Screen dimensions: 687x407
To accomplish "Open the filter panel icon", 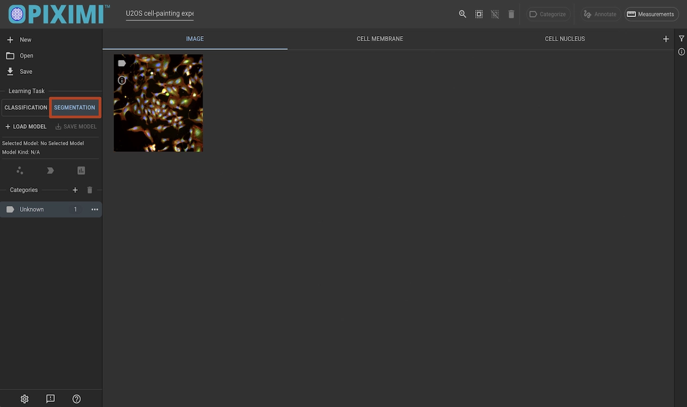I will click(x=681, y=38).
